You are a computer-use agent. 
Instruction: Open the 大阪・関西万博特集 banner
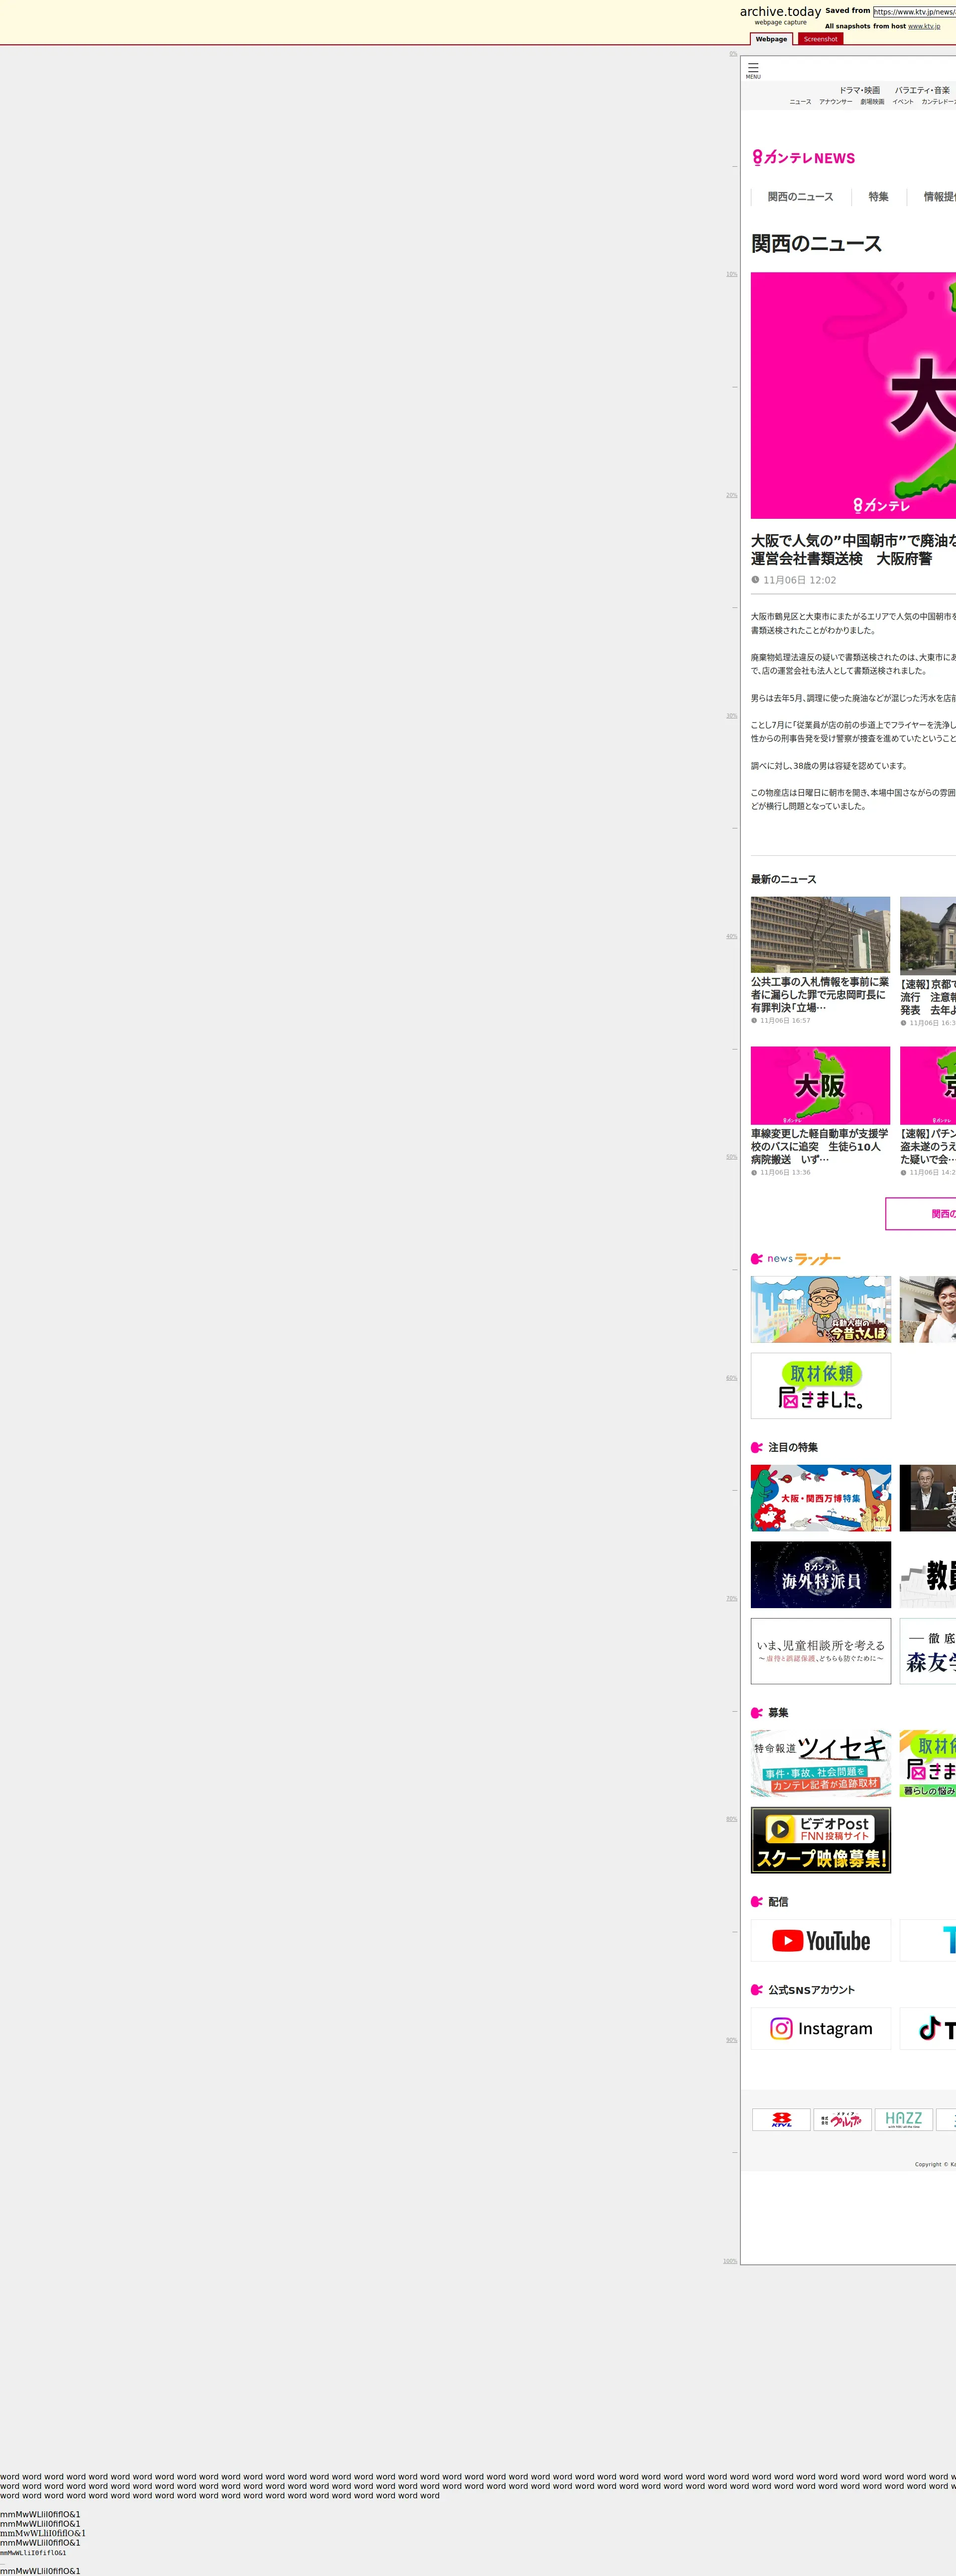820,1498
